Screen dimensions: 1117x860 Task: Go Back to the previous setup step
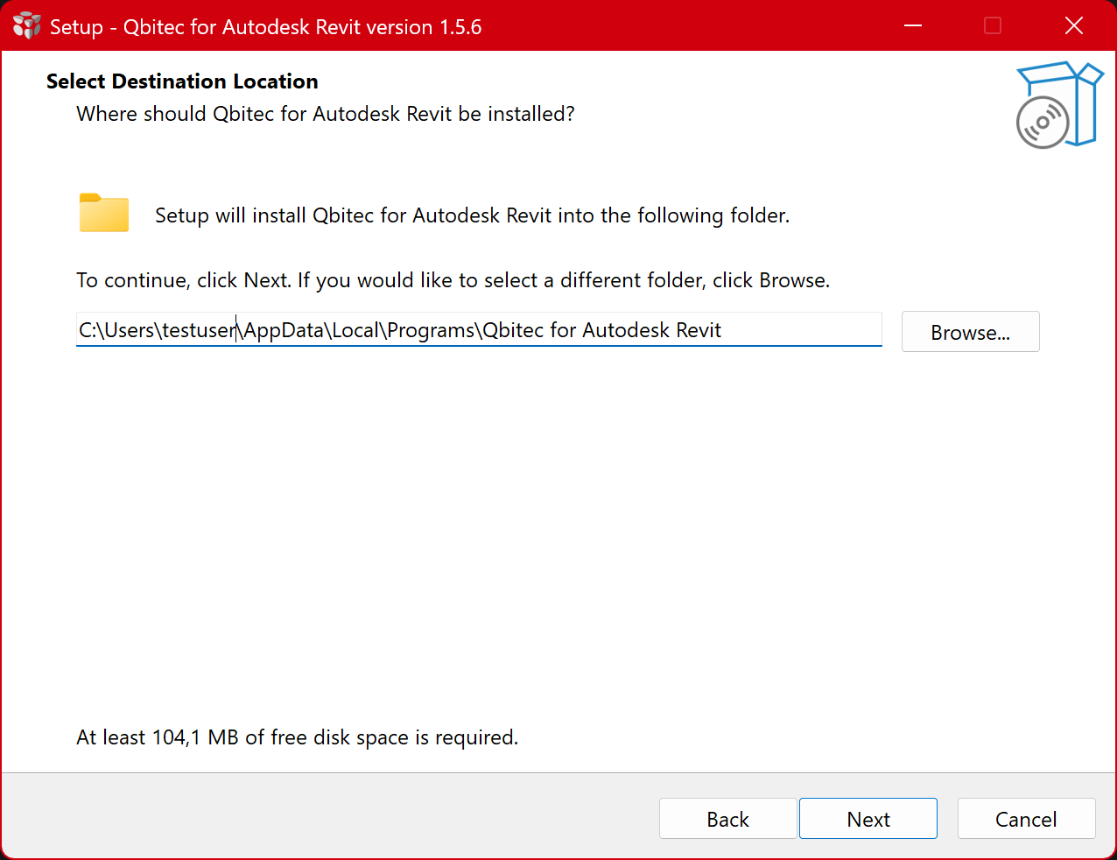[727, 819]
